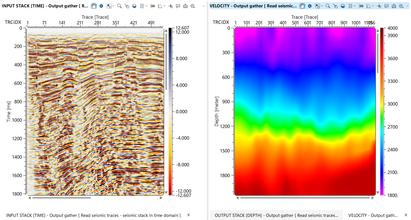
Task: Activate the pan hand tool in INPUT STACK panel
Action: [94, 6]
